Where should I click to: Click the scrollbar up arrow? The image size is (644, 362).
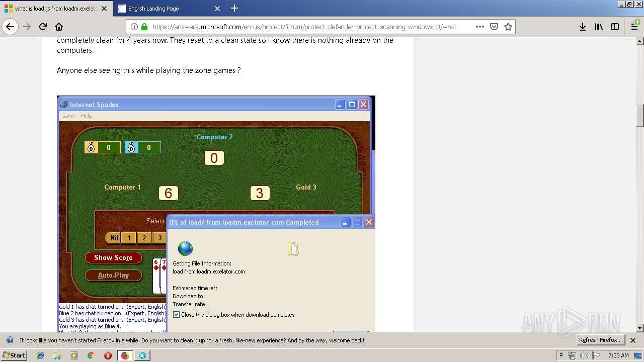[640, 41]
